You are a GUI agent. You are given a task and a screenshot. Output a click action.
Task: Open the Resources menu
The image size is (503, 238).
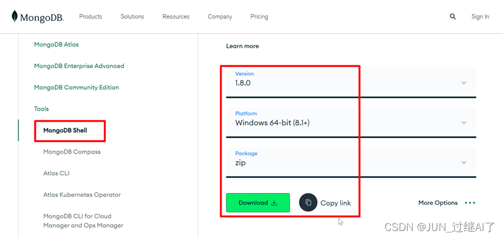[176, 16]
